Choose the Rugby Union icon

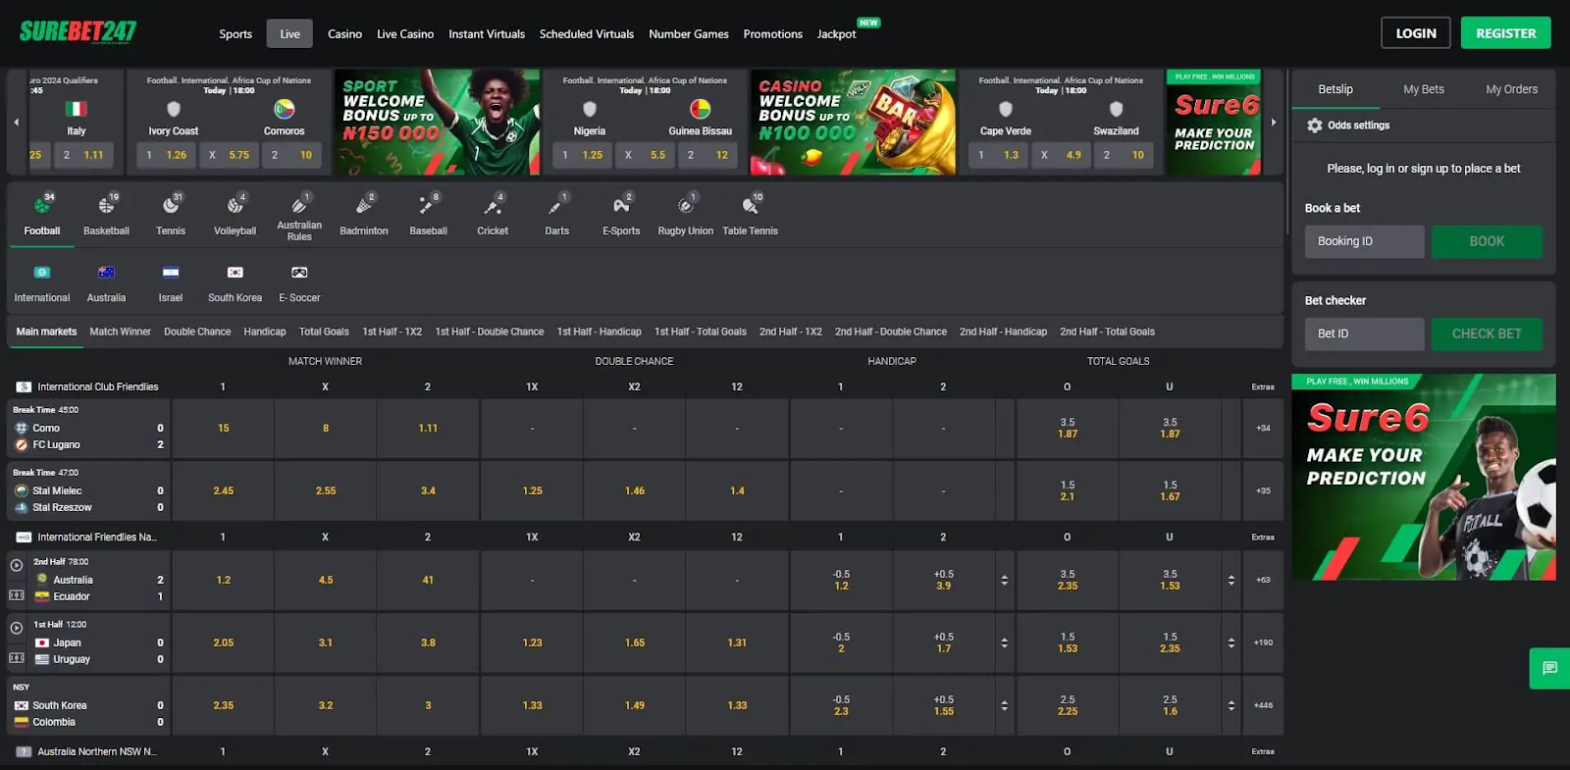686,206
